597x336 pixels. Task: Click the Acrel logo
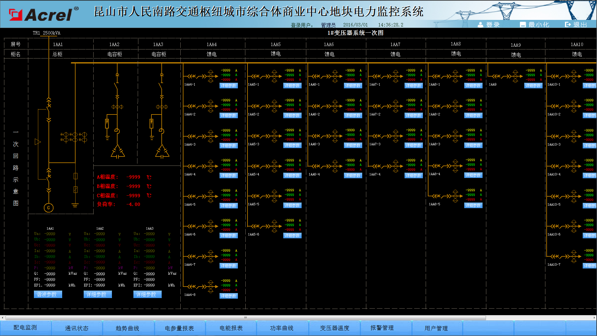click(x=44, y=14)
